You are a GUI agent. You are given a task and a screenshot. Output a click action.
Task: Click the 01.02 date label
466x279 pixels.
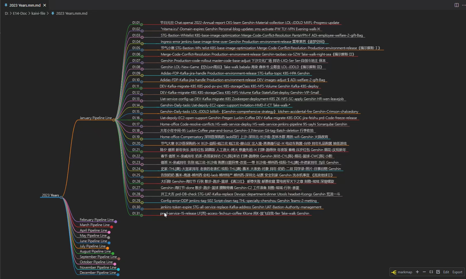(136, 29)
